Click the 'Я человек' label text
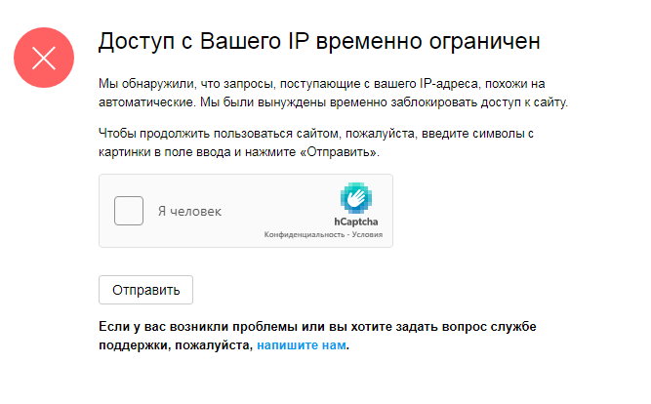This screenshot has width=651, height=404. (x=189, y=212)
